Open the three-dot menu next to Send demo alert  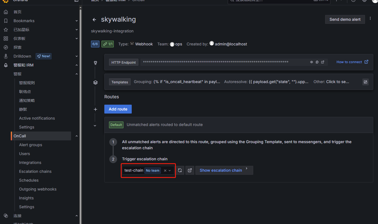pos(371,18)
